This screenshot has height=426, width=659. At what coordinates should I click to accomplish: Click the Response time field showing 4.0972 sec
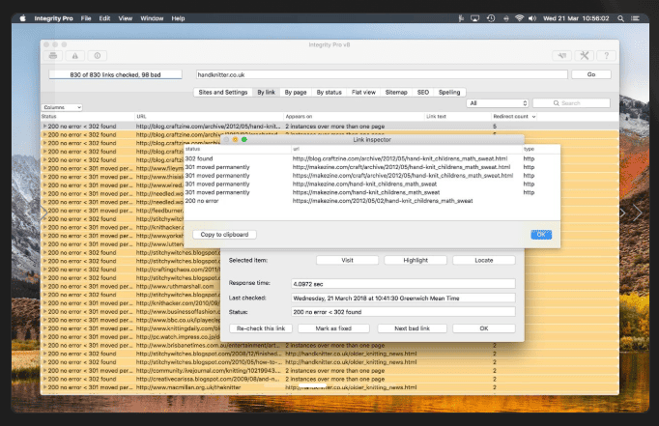(x=403, y=284)
